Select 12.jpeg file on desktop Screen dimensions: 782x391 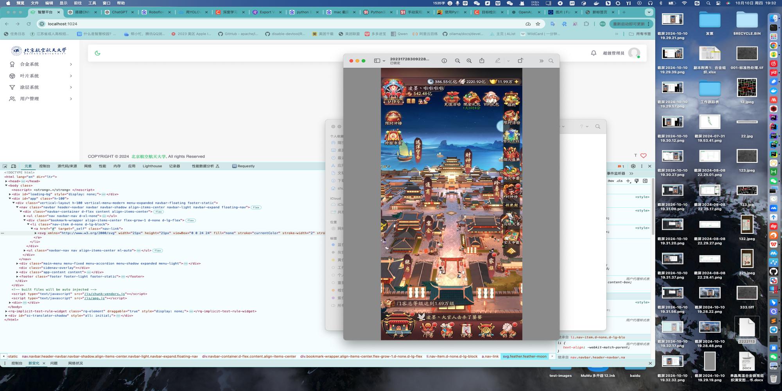(x=747, y=91)
